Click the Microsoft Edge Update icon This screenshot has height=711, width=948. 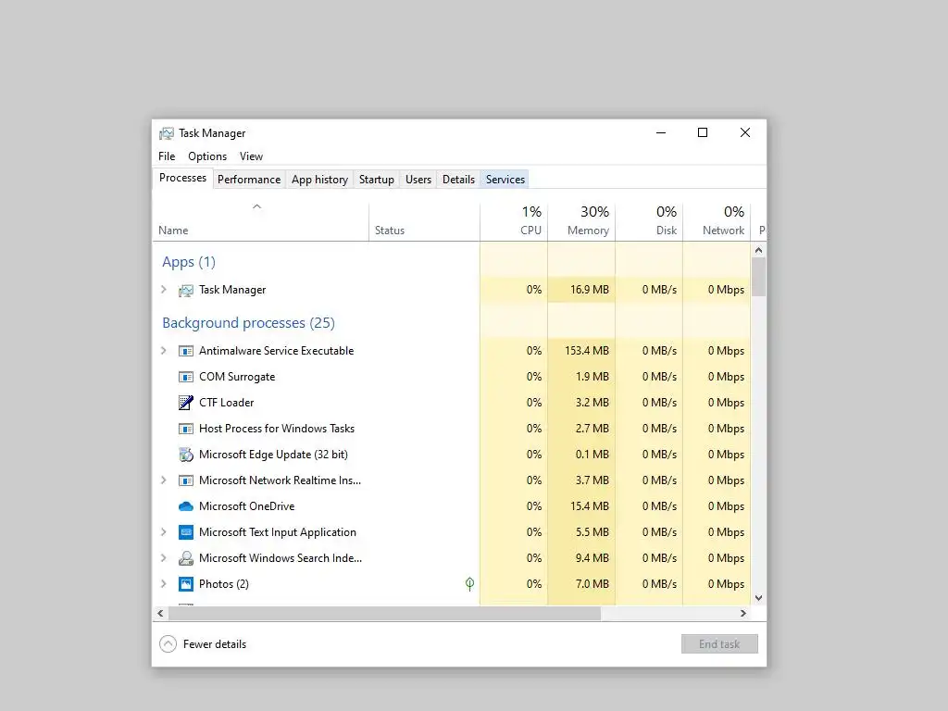(185, 455)
